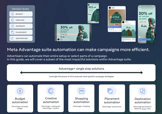Open the Shop link in Destination automation
The width and height of the screenshot is (162, 114).
[x=144, y=109]
